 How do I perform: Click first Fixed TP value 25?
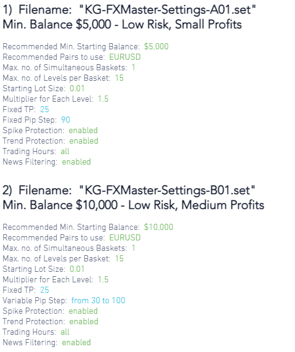pos(44,109)
